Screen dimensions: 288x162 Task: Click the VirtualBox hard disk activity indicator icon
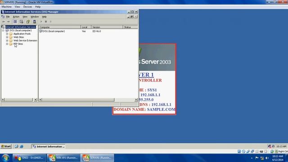[x=239, y=151]
